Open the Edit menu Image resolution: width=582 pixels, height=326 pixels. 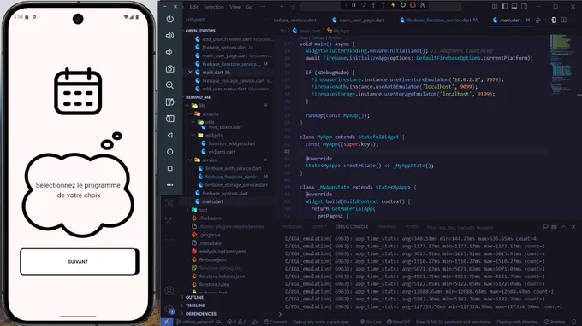193,7
